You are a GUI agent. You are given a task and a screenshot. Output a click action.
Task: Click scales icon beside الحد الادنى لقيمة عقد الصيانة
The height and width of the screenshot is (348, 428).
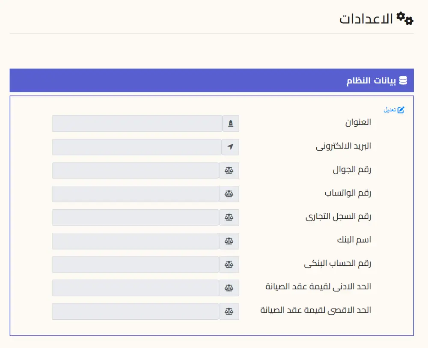pos(229,288)
